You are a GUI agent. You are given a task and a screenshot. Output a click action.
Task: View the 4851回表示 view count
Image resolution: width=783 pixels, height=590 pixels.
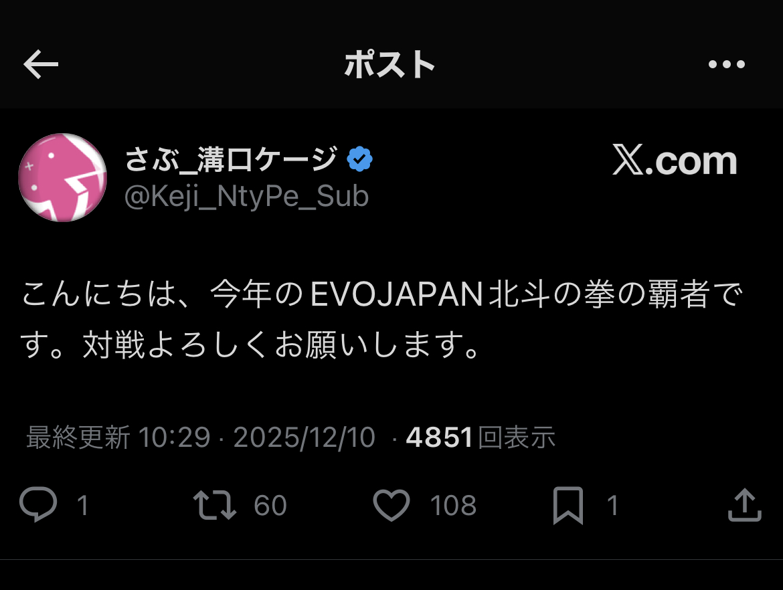pyautogui.click(x=481, y=438)
